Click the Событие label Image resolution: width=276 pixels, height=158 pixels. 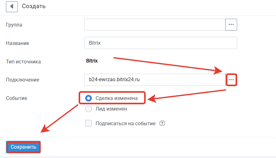click(x=17, y=98)
